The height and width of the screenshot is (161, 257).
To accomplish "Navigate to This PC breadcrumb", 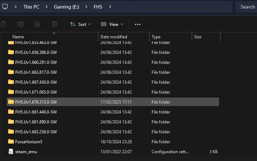I will tap(31, 7).
